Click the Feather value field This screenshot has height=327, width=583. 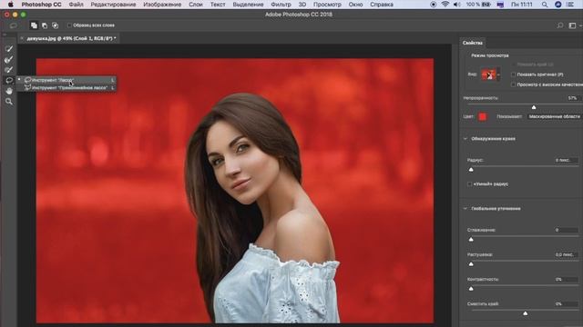566,254
